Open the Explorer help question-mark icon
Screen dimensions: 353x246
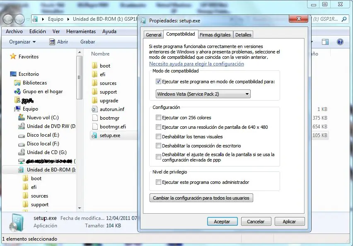pyautogui.click(x=340, y=42)
